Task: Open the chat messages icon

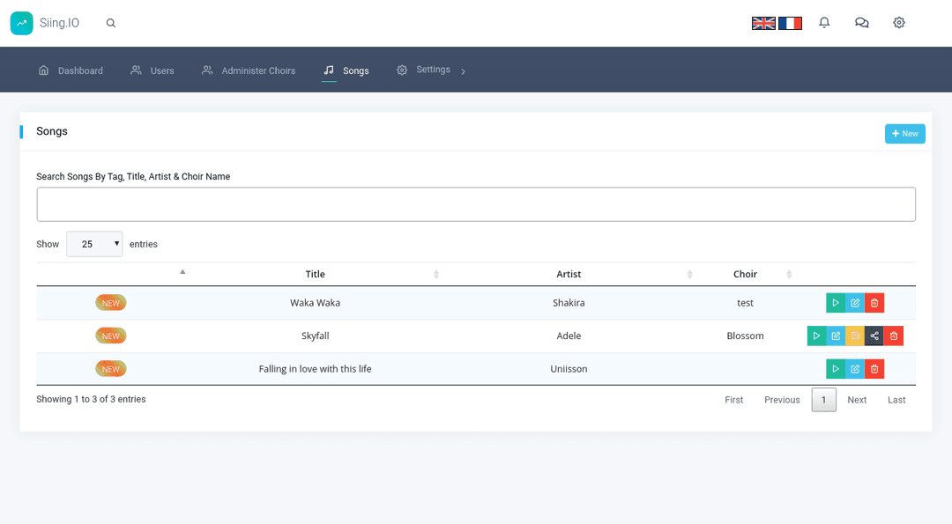Action: [861, 22]
